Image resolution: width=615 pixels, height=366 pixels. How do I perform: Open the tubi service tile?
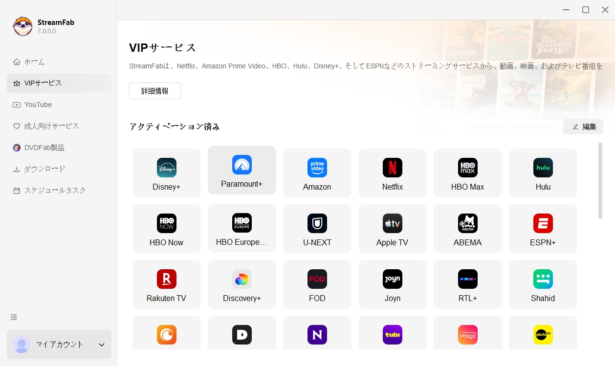[392, 335]
